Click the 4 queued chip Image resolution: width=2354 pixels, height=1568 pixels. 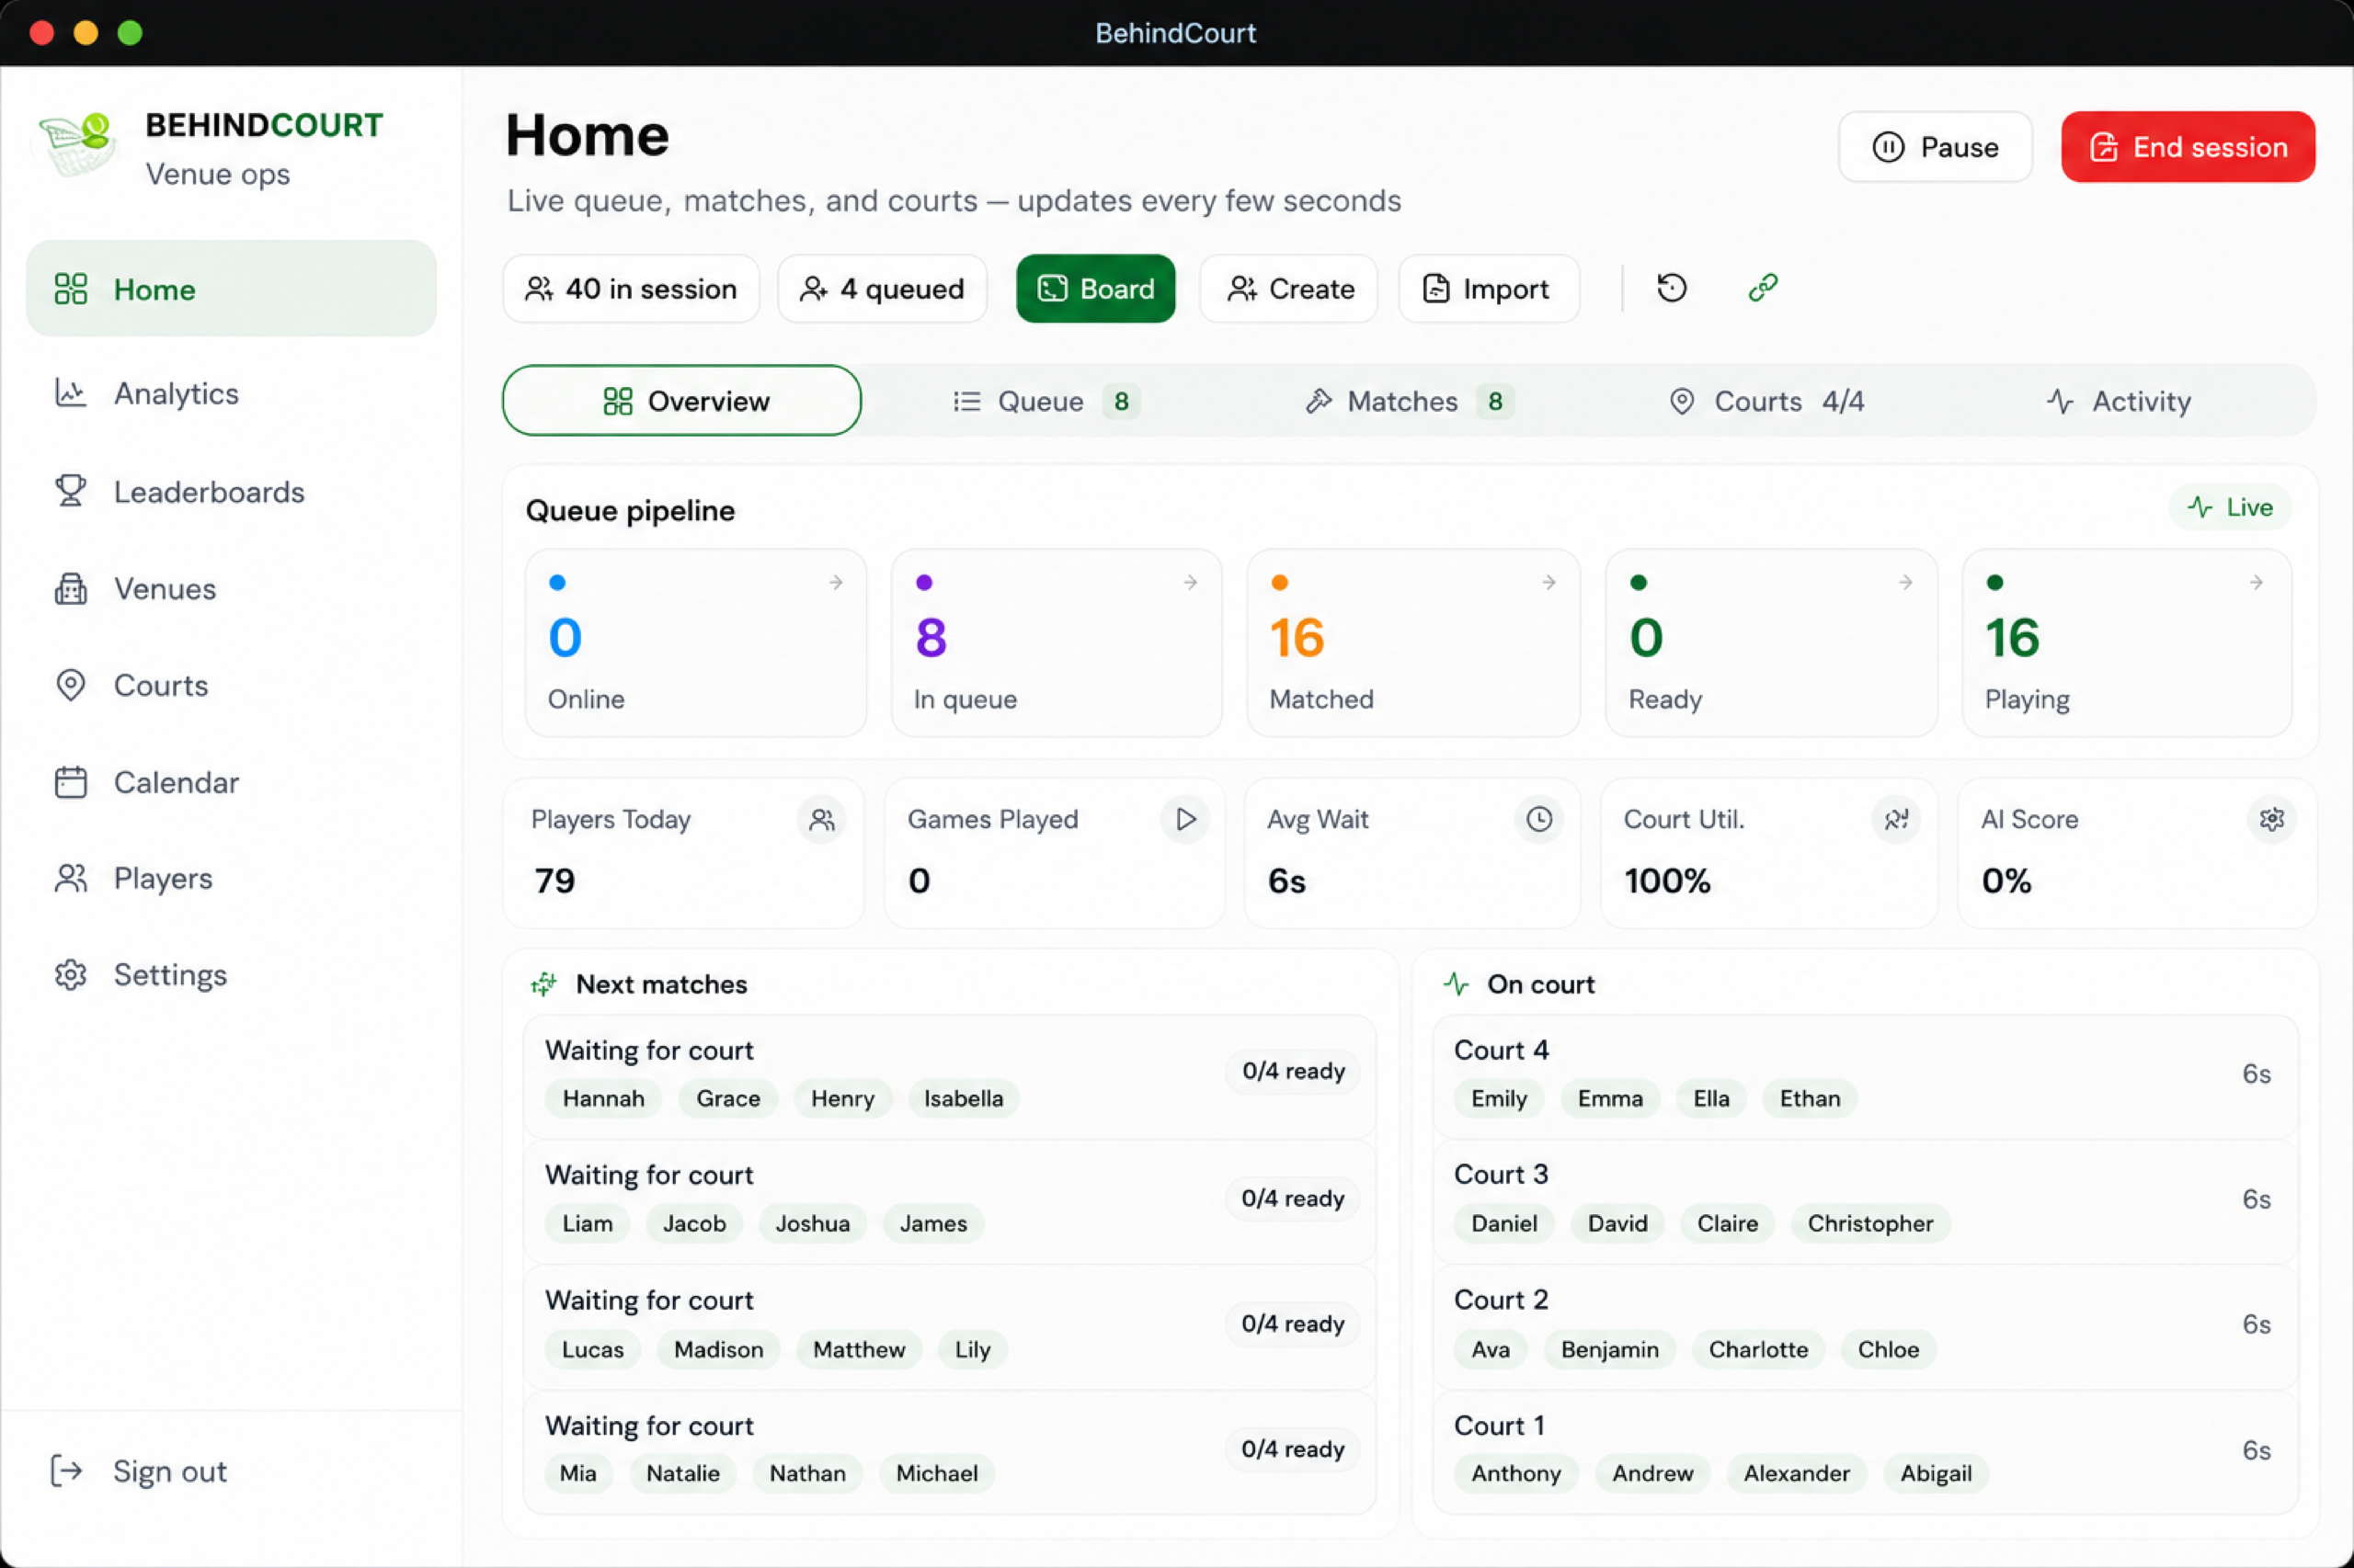point(883,289)
